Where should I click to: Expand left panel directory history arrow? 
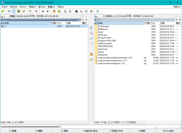[86, 20]
